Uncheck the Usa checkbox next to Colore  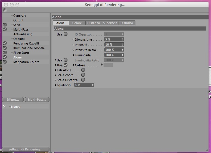tap(66, 65)
